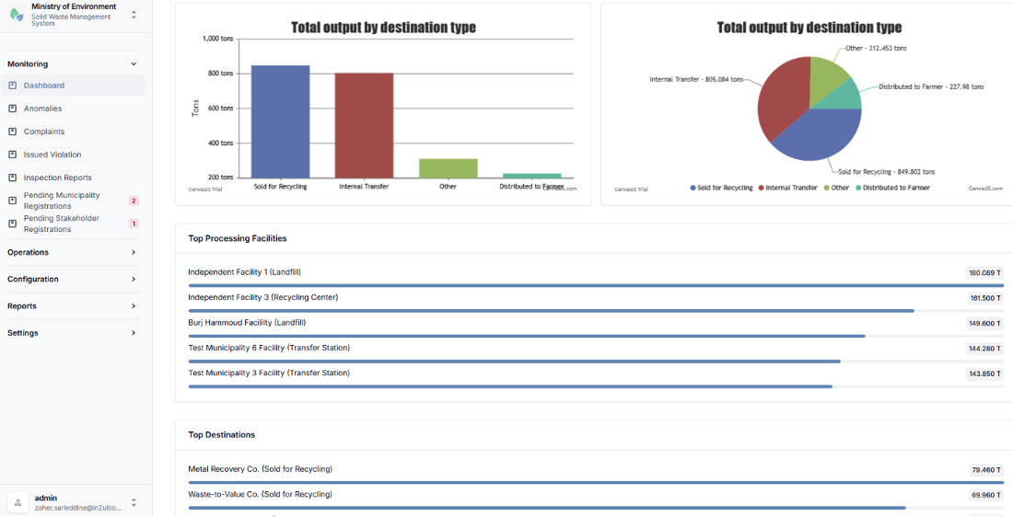Open the Settings menu section
Screen dimensions: 1013x517
pos(73,333)
